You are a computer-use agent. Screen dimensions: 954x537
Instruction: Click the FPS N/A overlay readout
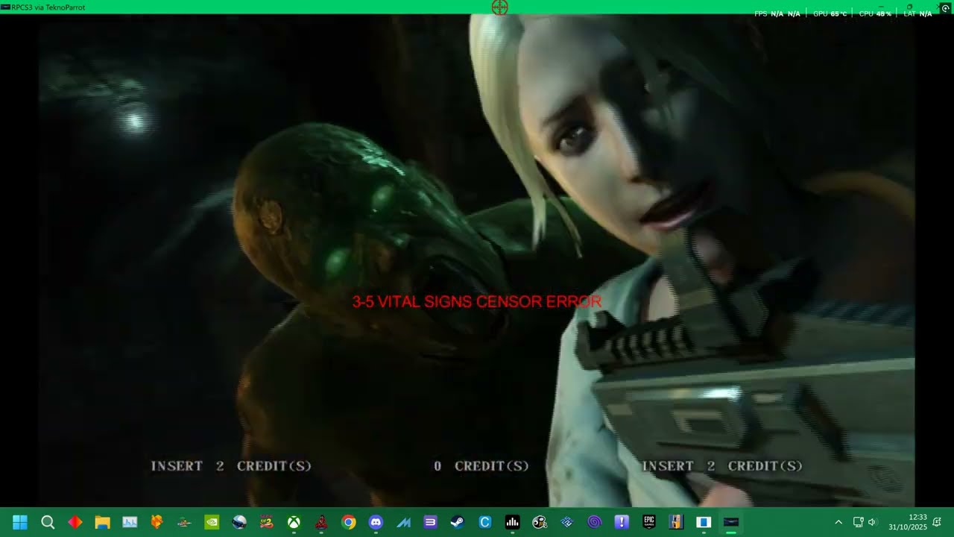point(777,13)
